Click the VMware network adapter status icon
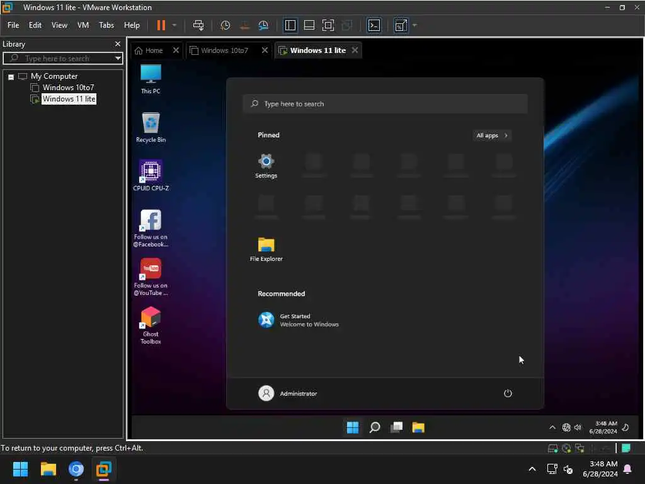Viewport: 645px width, 484px height. coord(579,448)
